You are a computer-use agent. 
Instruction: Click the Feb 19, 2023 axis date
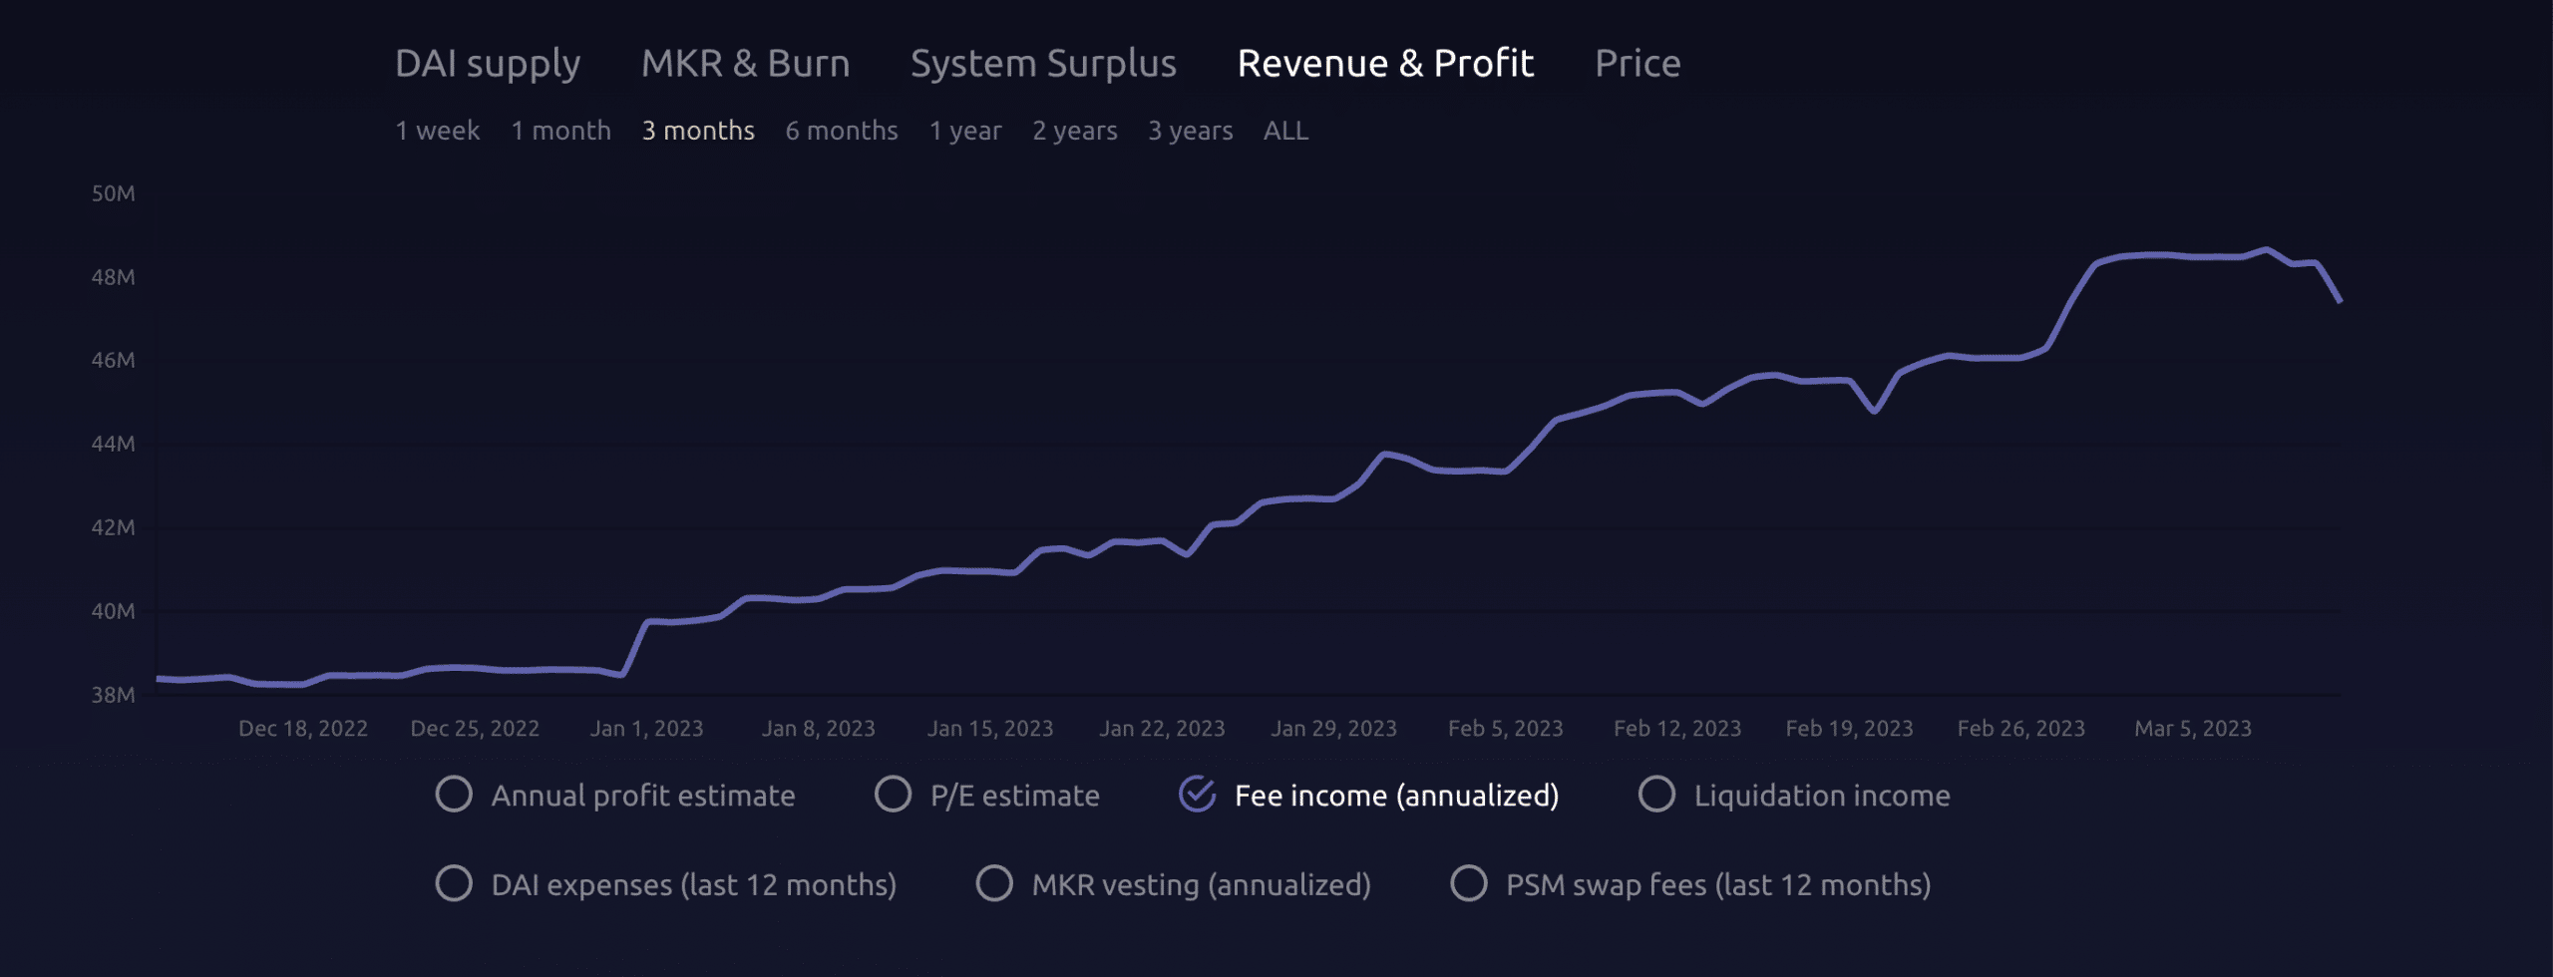click(x=1849, y=729)
